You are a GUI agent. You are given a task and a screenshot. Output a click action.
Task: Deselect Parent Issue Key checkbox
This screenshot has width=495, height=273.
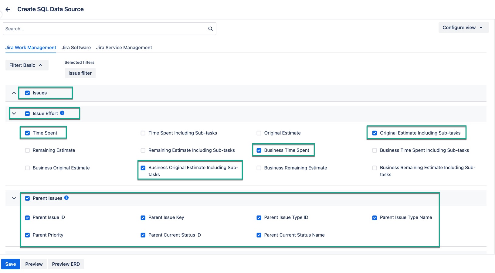[143, 218]
